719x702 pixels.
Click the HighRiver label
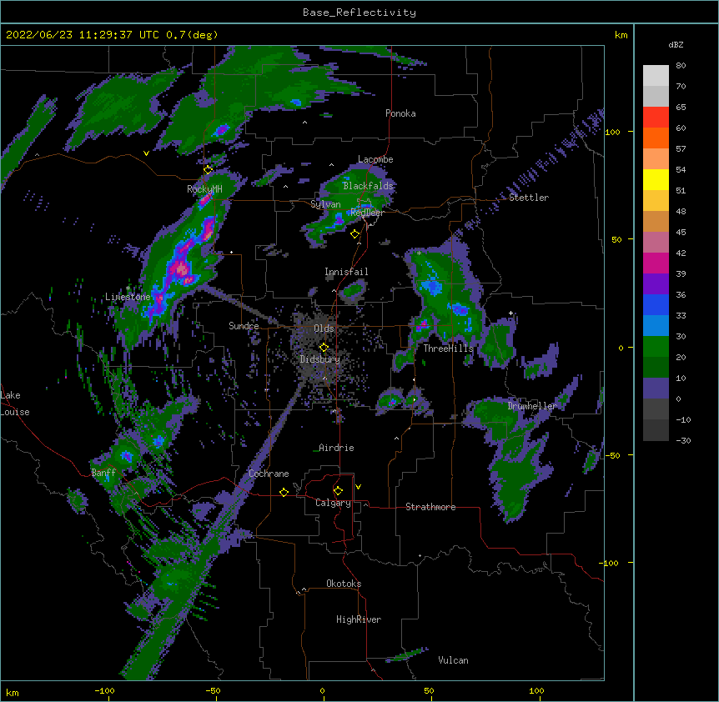[x=359, y=619]
